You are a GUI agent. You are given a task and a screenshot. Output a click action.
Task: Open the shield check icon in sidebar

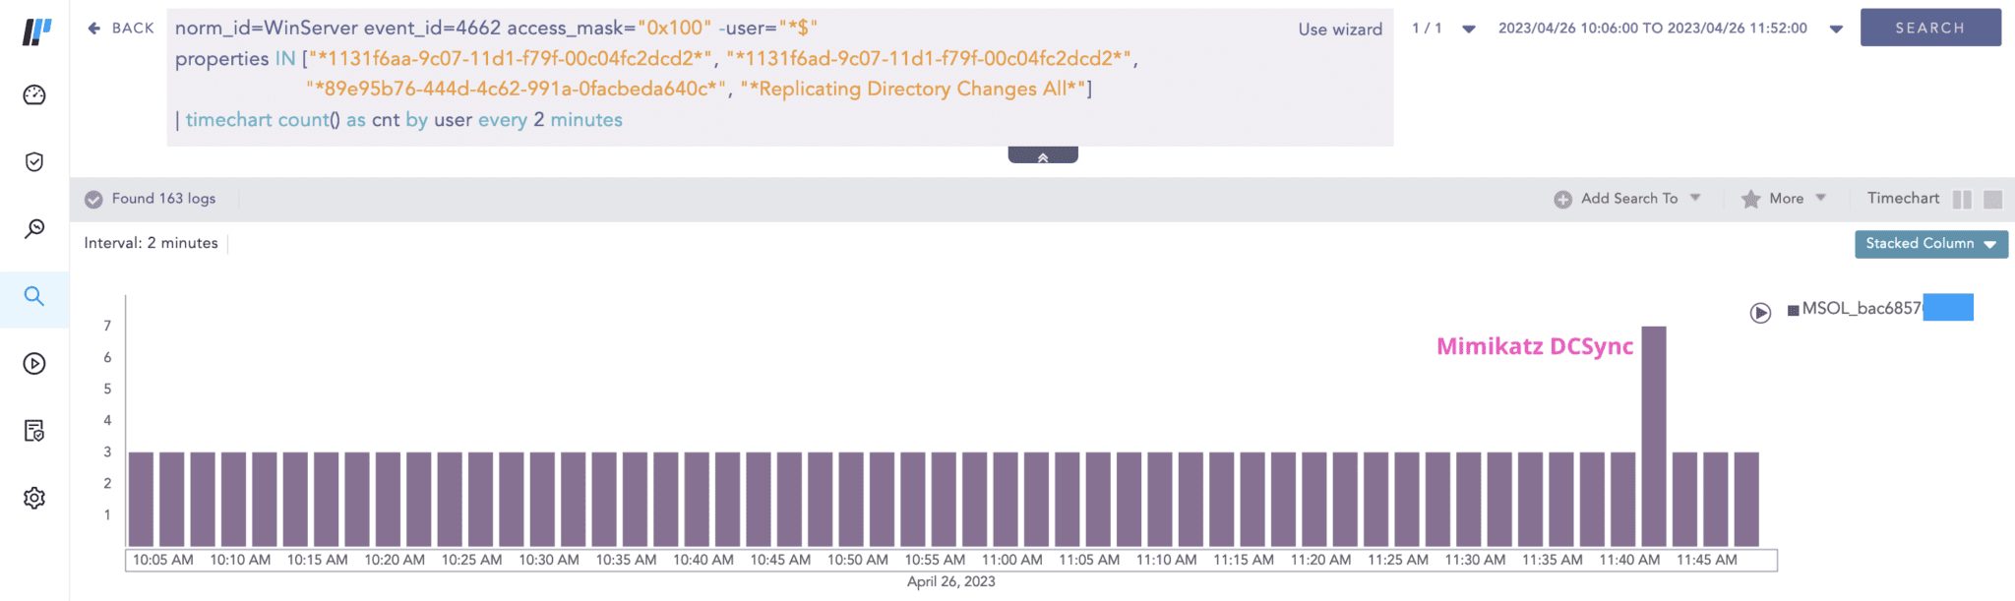(x=34, y=162)
